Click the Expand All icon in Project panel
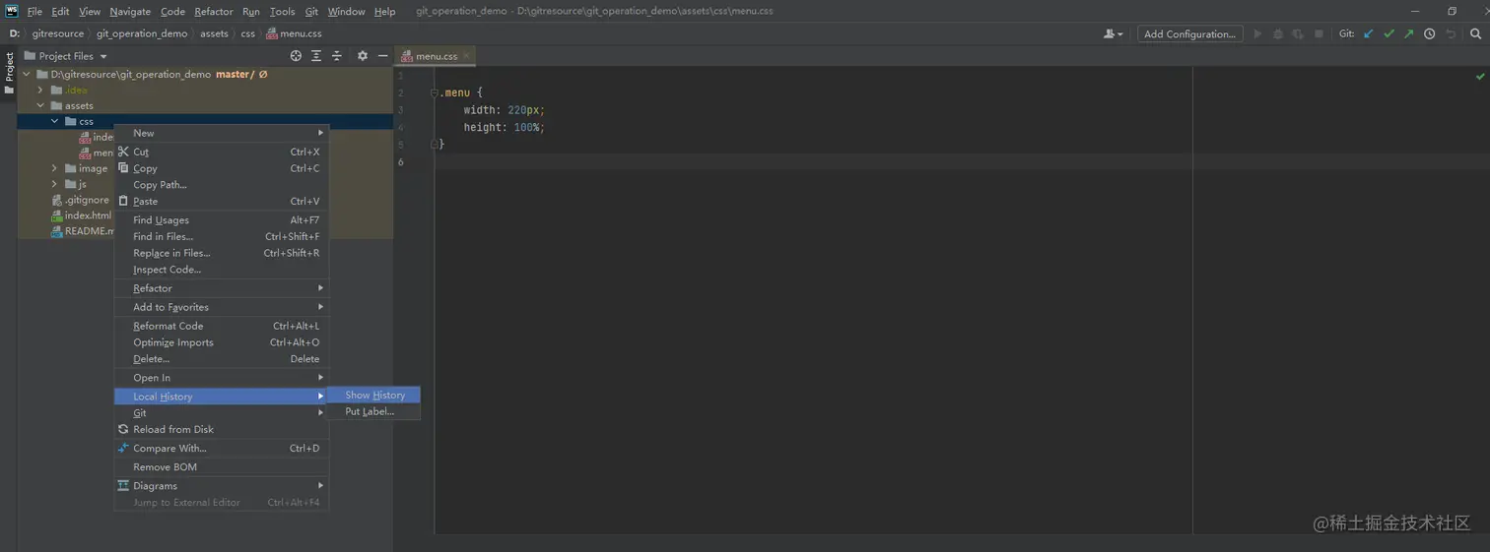1490x552 pixels. [316, 56]
